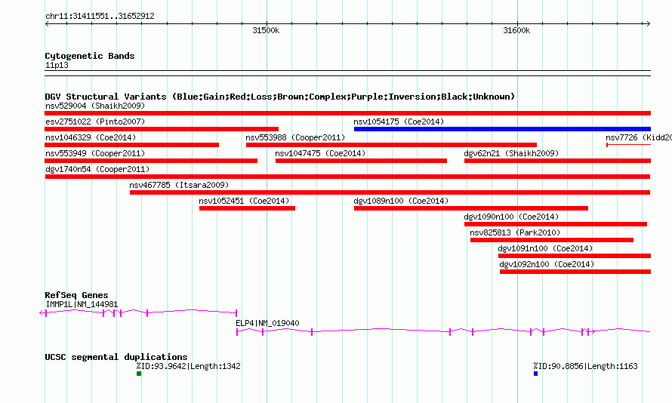Click the DGV Structural Variants track title
Viewport: 672px width, 403px height.
tap(280, 97)
